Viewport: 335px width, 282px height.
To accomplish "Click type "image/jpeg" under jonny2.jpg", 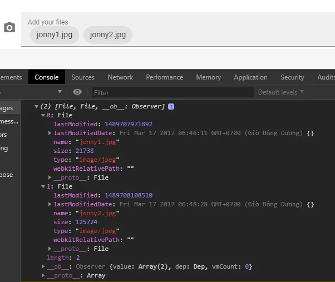I will point(97,231).
